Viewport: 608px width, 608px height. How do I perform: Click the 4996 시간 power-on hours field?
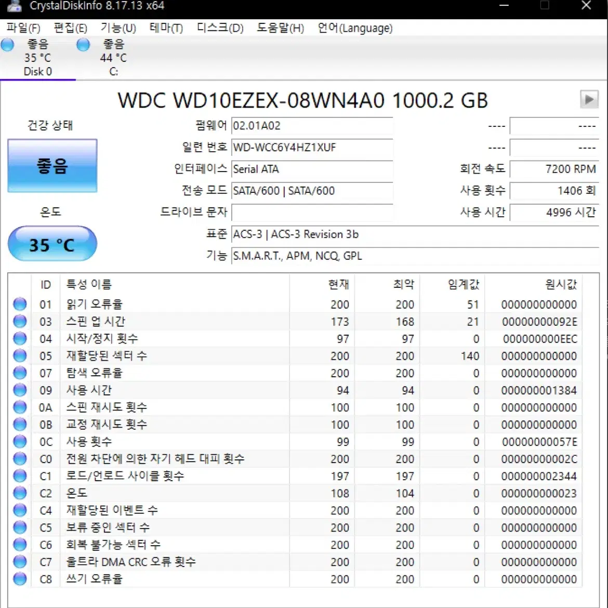click(x=554, y=213)
